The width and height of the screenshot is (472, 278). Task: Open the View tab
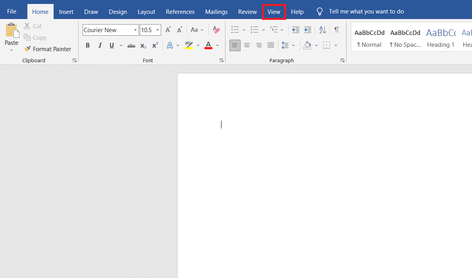(274, 12)
